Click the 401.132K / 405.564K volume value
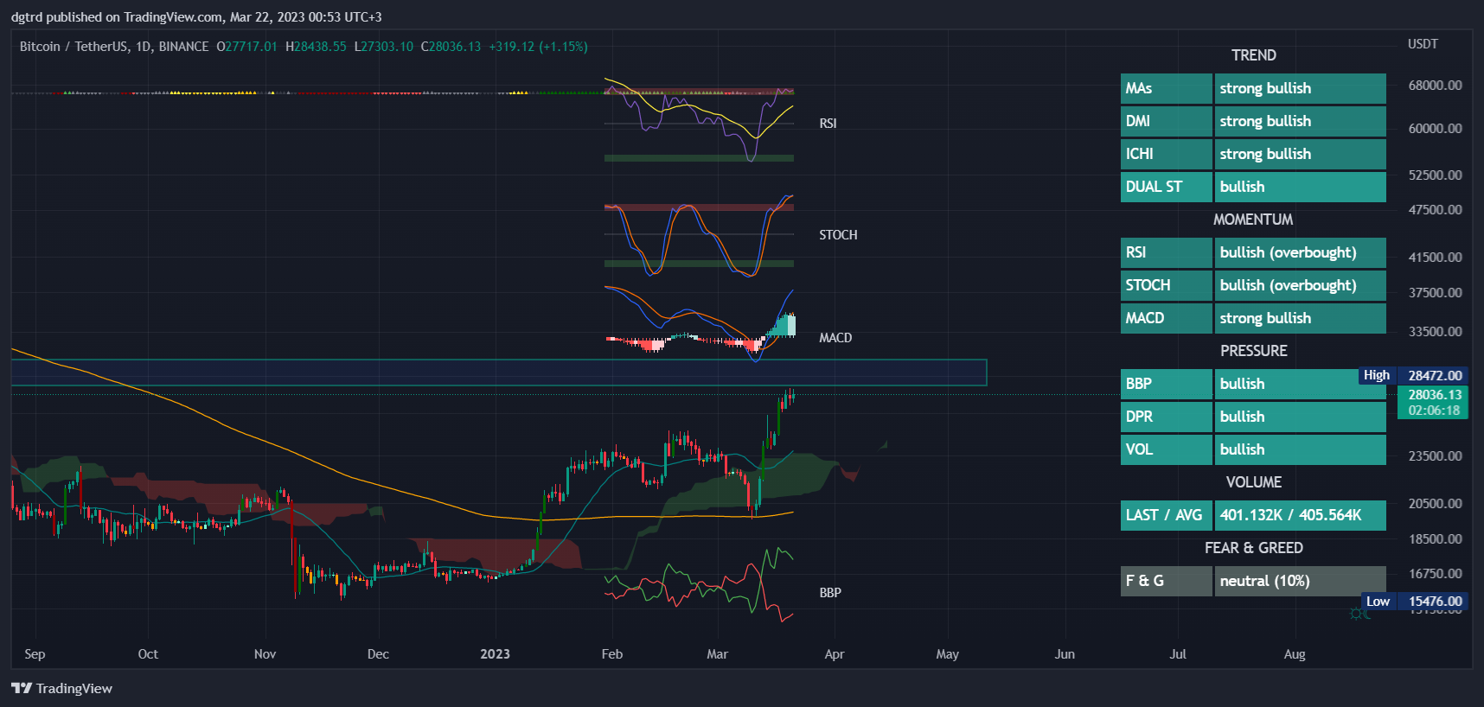 pyautogui.click(x=1301, y=515)
